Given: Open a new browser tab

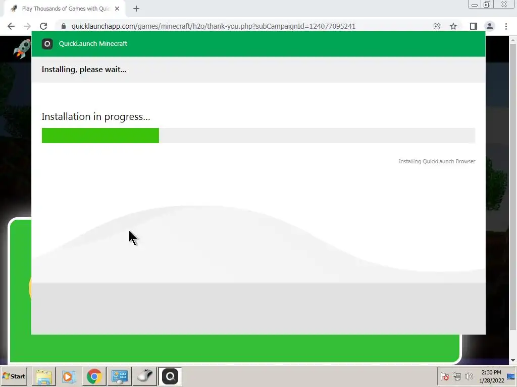Looking at the screenshot, I should [x=136, y=9].
